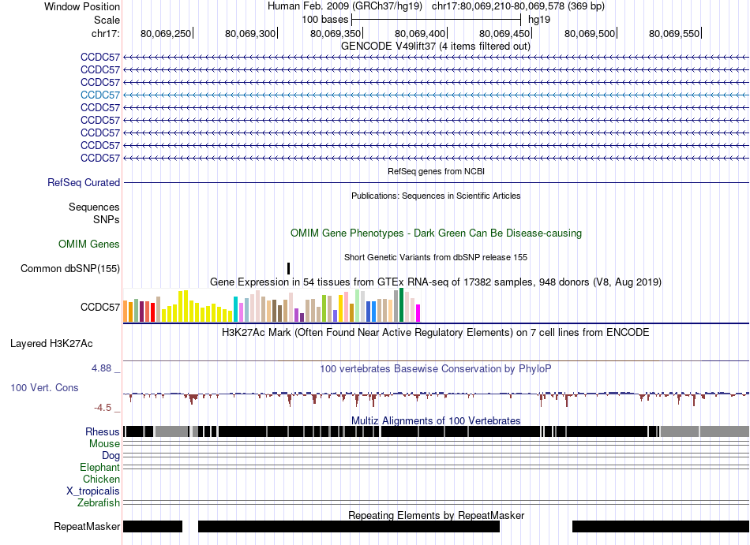Click the RefSeq Curated intron line
750x545 pixels.
coord(436,182)
